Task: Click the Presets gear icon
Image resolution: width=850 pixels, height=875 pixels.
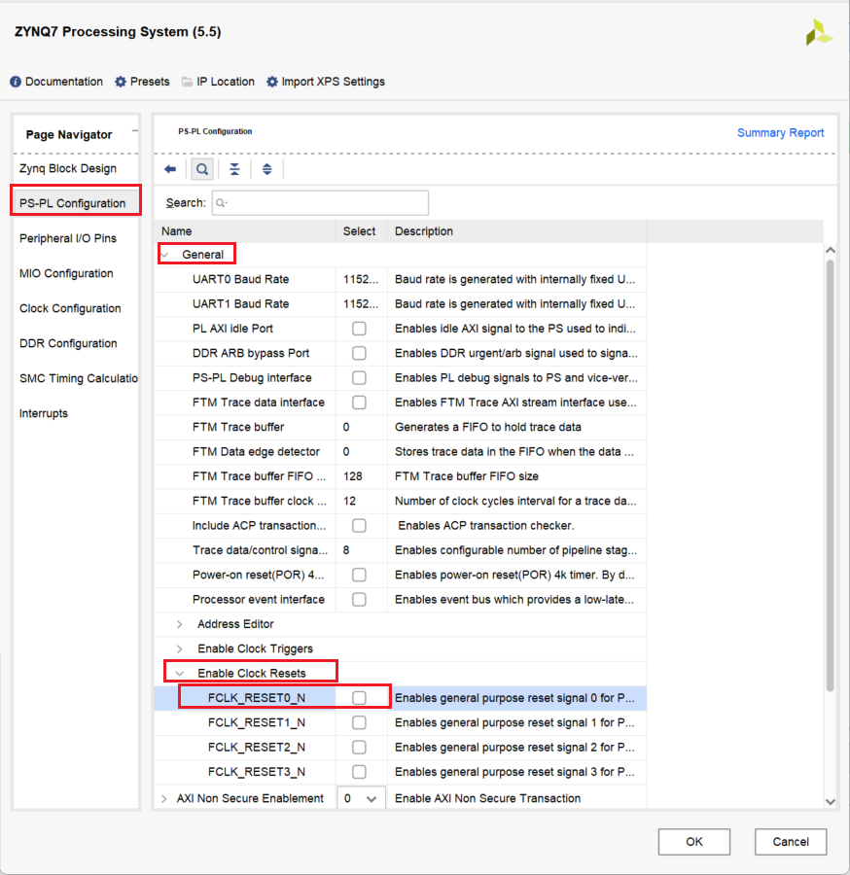Action: pyautogui.click(x=121, y=82)
